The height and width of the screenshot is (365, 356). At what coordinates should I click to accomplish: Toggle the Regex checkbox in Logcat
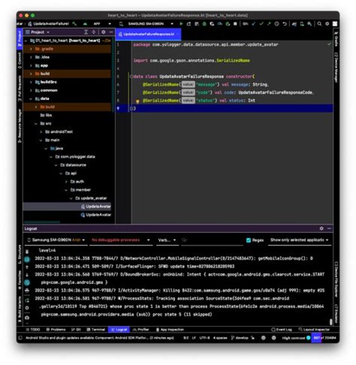pyautogui.click(x=249, y=240)
